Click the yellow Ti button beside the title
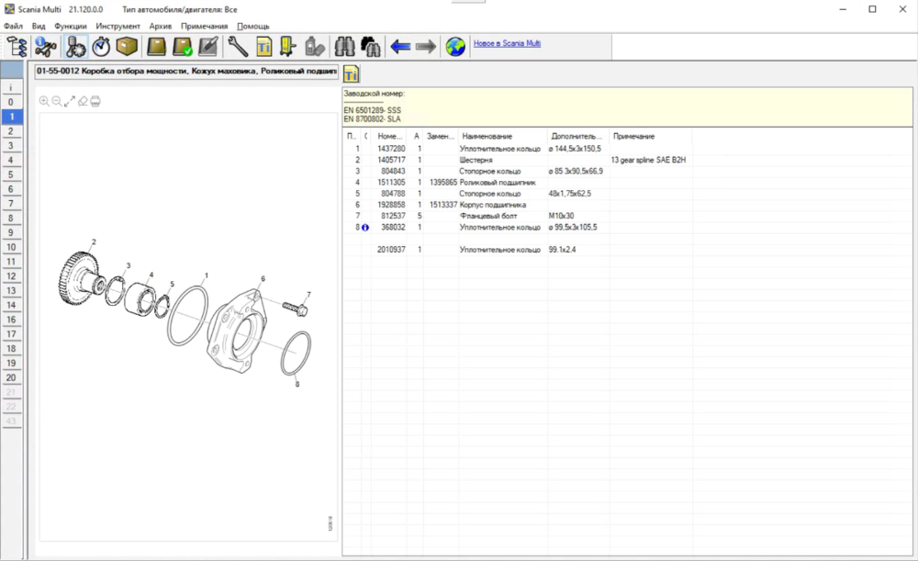Screen dimensions: 918x561 [x=352, y=73]
